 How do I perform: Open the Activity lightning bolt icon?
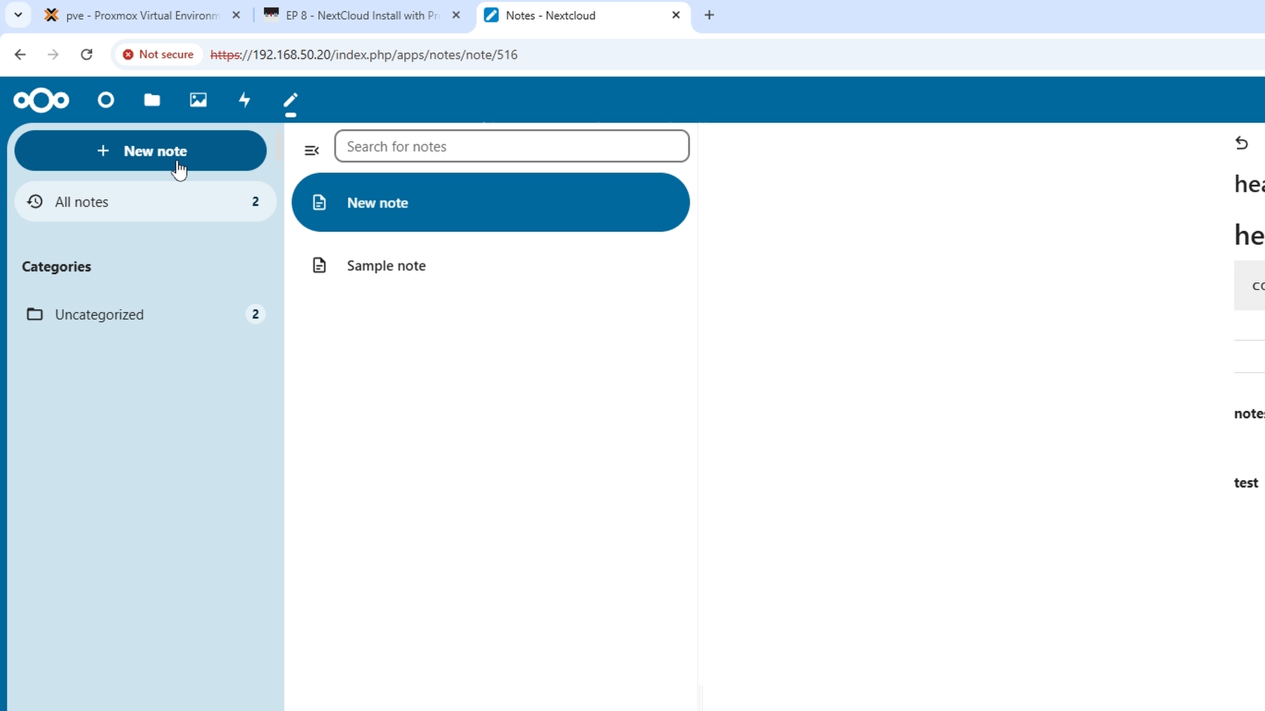point(245,100)
